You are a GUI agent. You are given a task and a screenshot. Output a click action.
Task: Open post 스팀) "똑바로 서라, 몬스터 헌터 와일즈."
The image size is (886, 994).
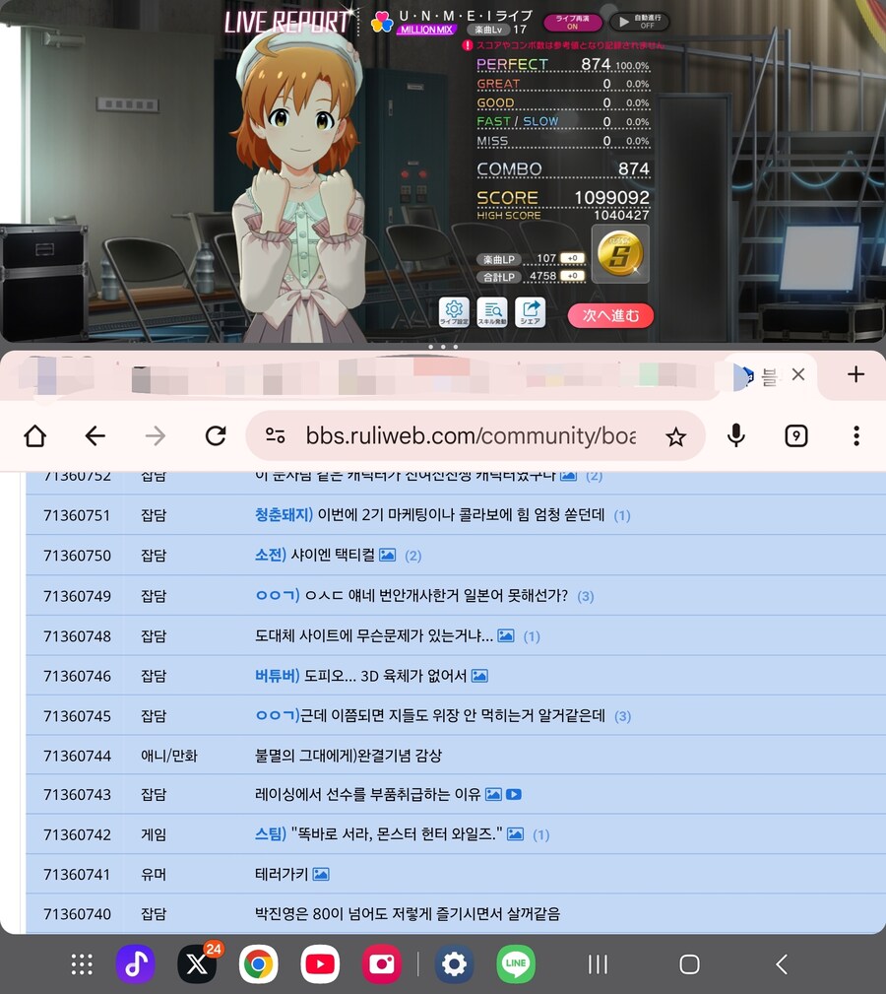379,834
